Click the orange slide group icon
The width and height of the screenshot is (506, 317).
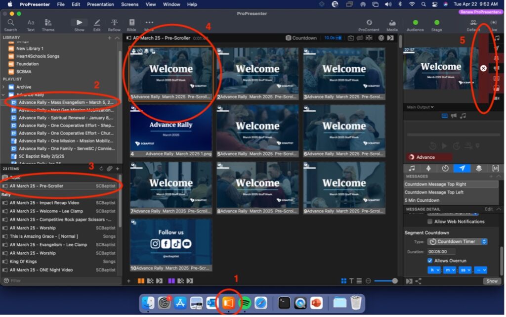pyautogui.click(x=141, y=281)
